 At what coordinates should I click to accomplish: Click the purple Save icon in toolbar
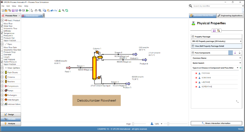pos(13,11)
